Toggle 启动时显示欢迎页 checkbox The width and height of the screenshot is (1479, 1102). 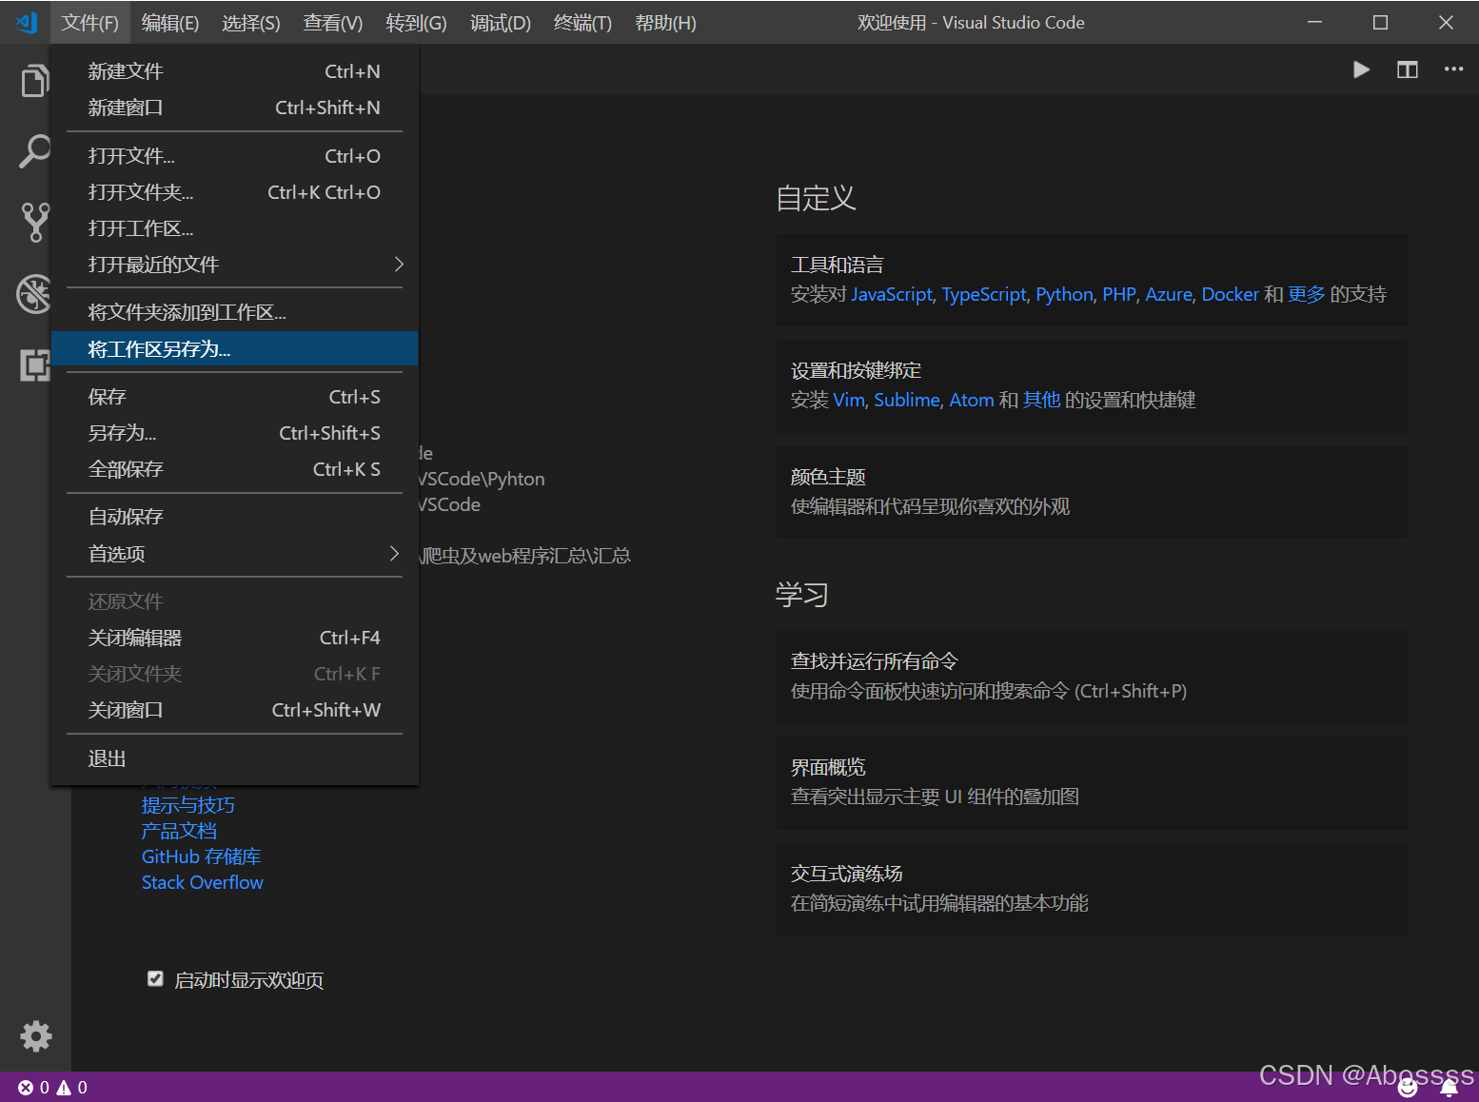coord(155,978)
